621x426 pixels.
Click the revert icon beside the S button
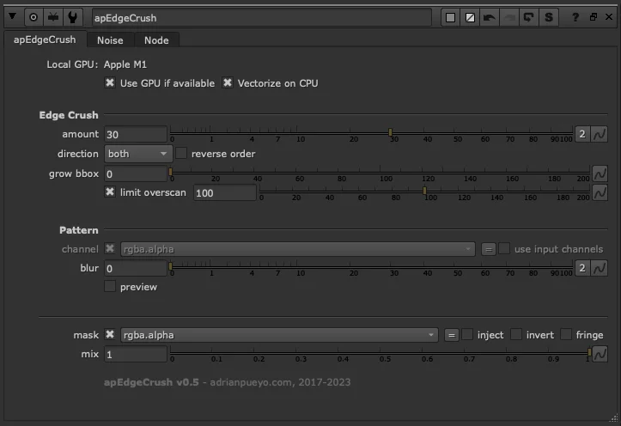529,17
